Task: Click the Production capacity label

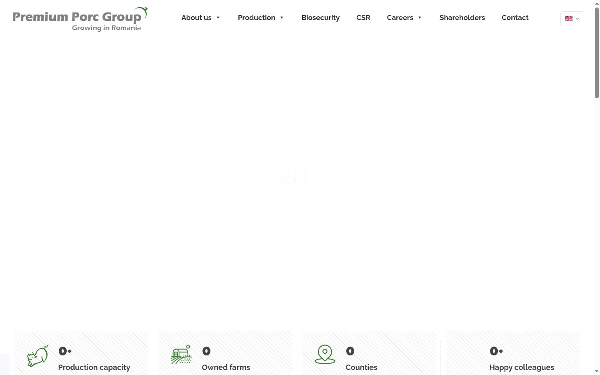Action: (x=94, y=367)
